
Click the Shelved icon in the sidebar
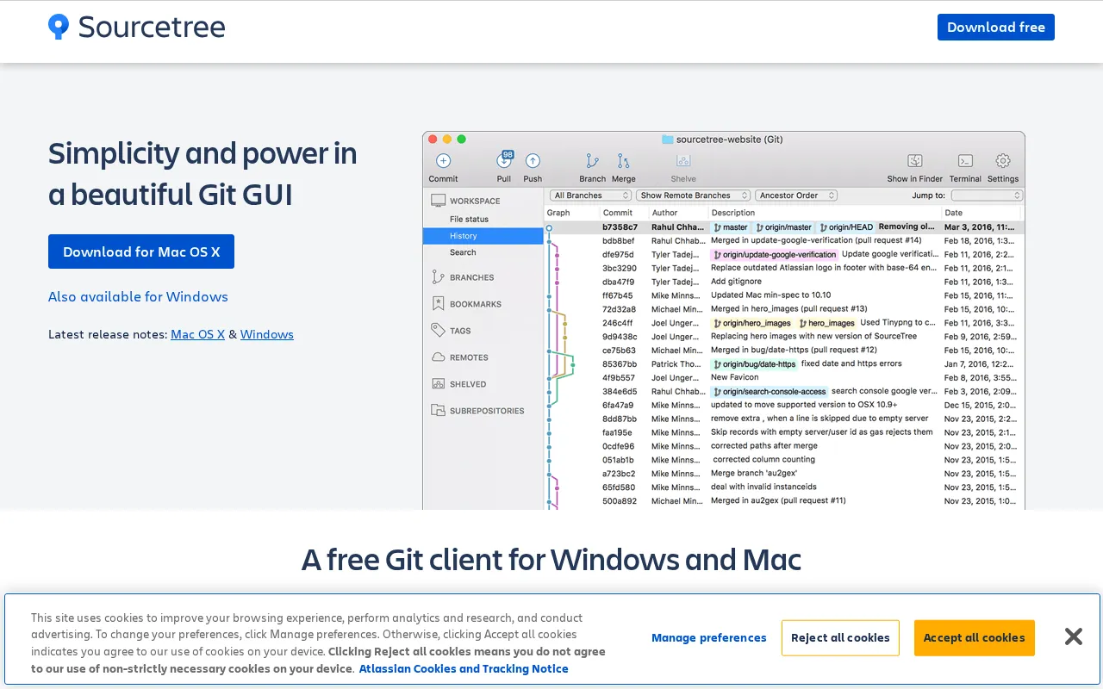(439, 384)
